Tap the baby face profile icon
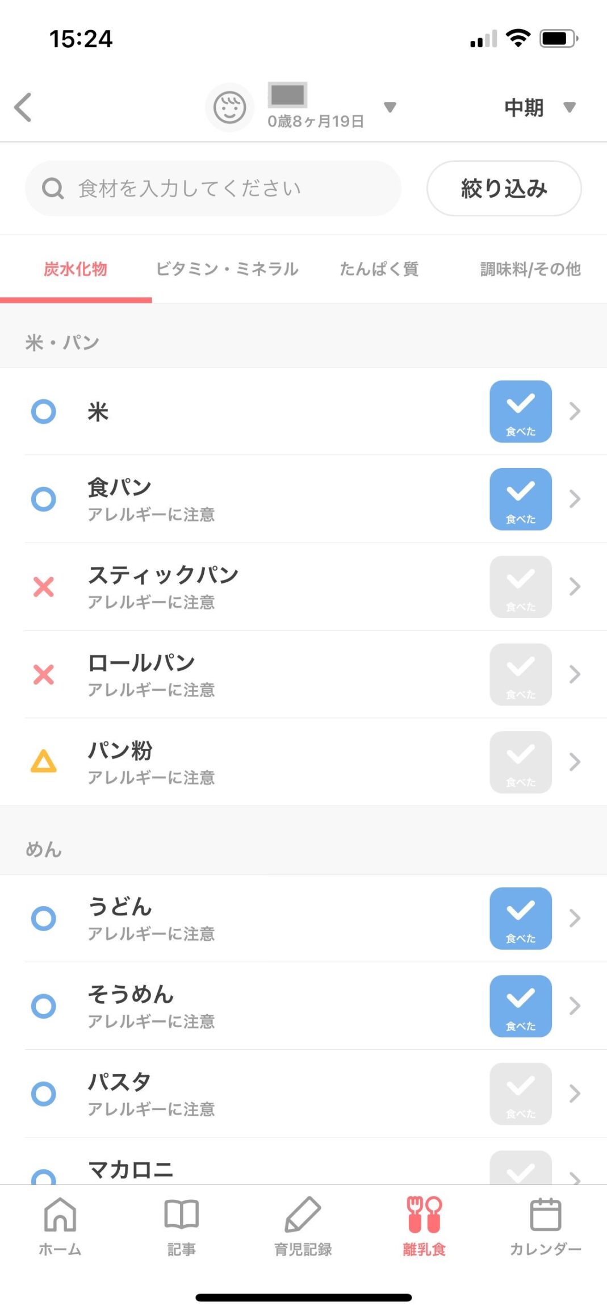 click(229, 107)
